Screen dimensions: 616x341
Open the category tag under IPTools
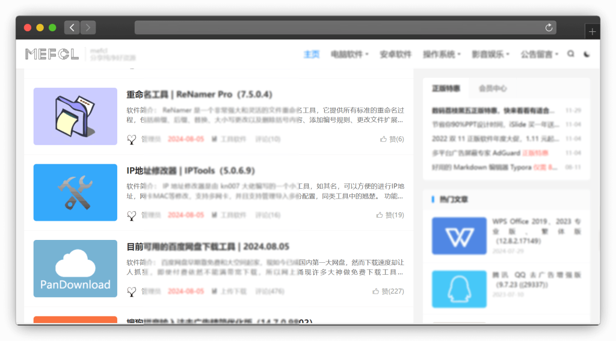[x=229, y=215]
